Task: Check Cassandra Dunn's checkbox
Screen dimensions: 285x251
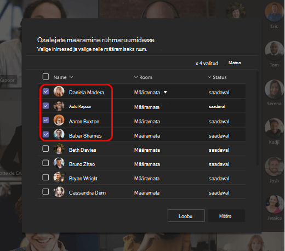Action: [x=45, y=192]
